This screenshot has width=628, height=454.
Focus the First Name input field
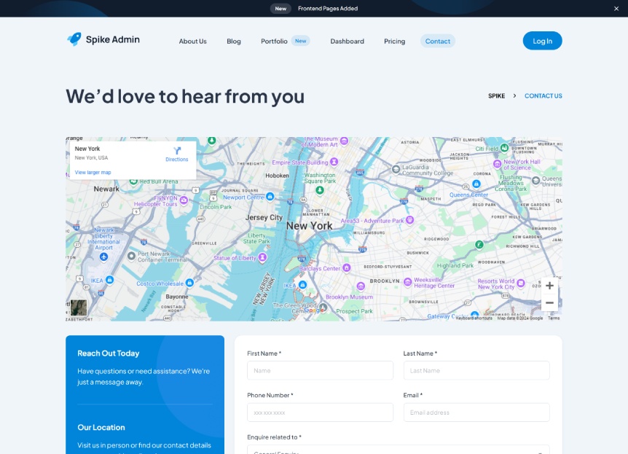(x=320, y=371)
